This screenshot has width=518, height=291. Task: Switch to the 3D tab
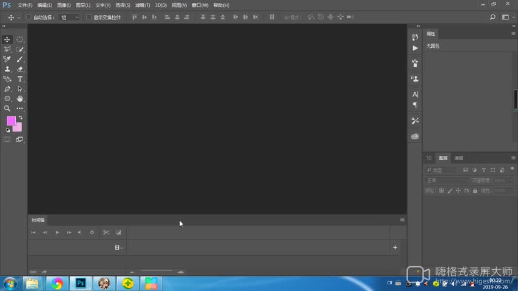coord(429,158)
